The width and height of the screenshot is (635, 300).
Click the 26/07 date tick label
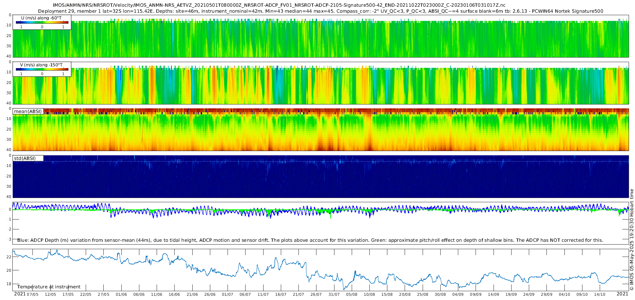[x=316, y=295]
